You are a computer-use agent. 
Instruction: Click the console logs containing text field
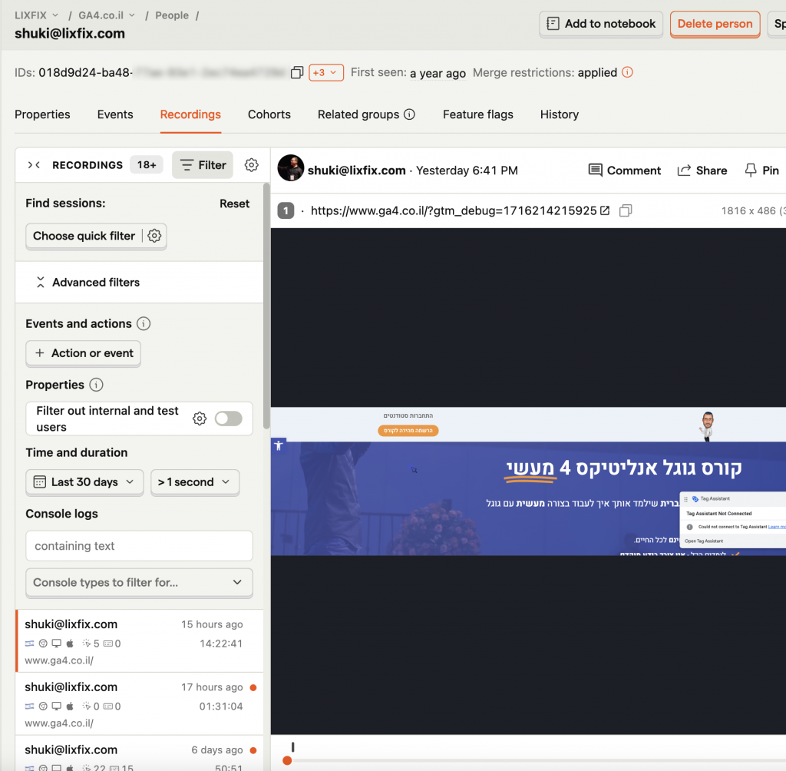coord(139,546)
